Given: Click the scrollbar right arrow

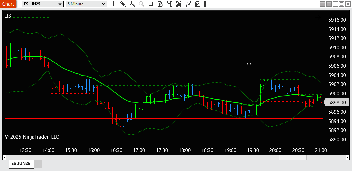Looking at the screenshot, I should 347,157.
